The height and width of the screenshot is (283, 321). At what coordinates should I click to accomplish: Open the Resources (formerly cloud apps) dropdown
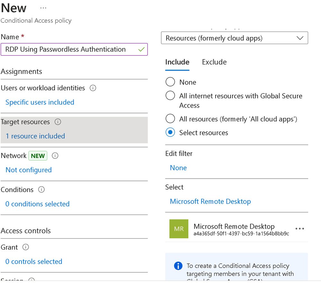click(x=234, y=38)
